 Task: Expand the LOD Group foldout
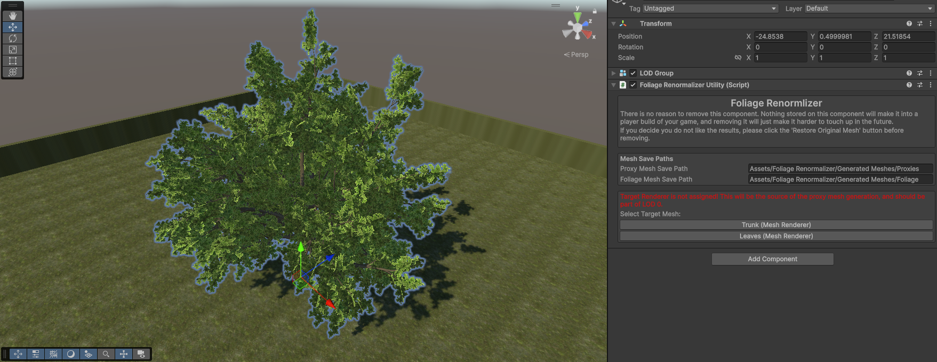[613, 73]
